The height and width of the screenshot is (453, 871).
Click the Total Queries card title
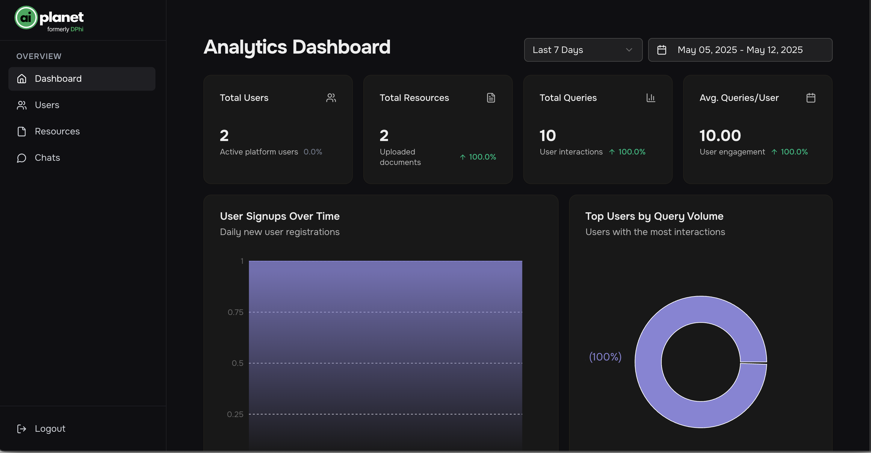pos(568,98)
